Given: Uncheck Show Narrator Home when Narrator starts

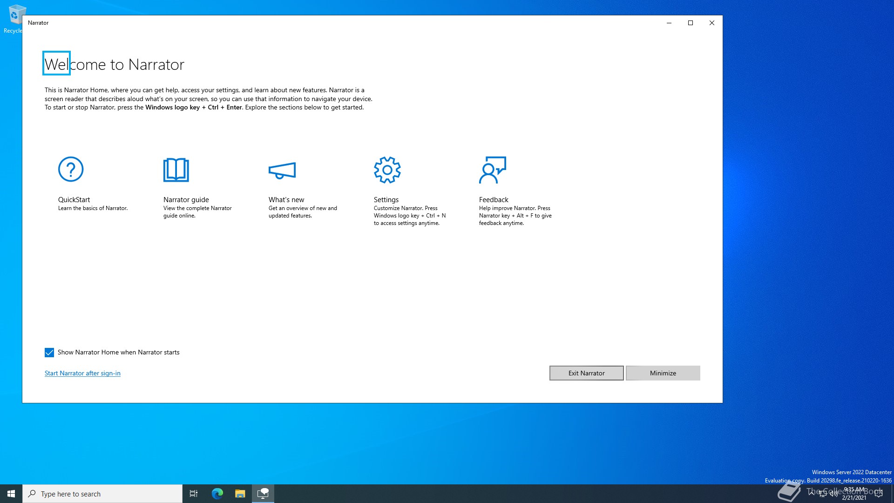Looking at the screenshot, I should pyautogui.click(x=49, y=353).
